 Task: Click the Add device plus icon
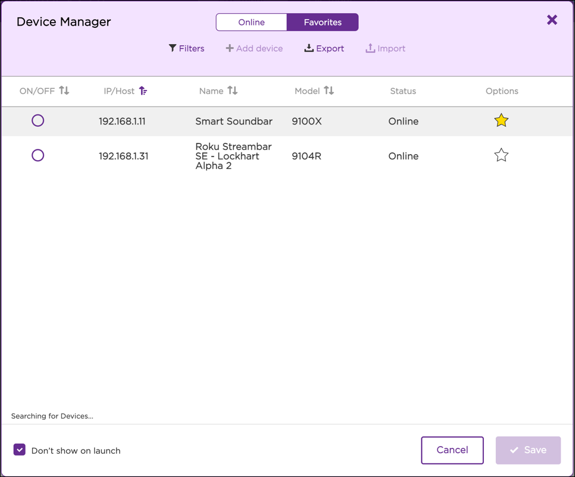(x=229, y=48)
